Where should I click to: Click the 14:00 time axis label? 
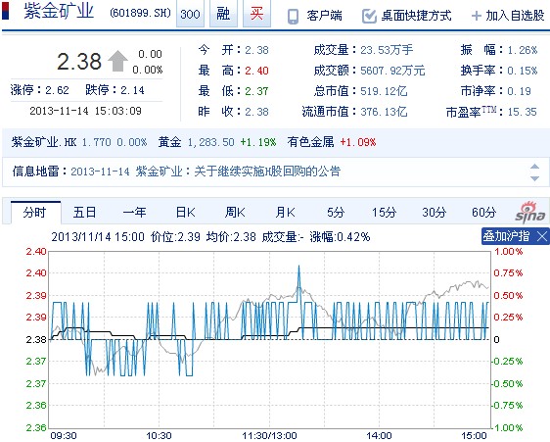coord(379,436)
